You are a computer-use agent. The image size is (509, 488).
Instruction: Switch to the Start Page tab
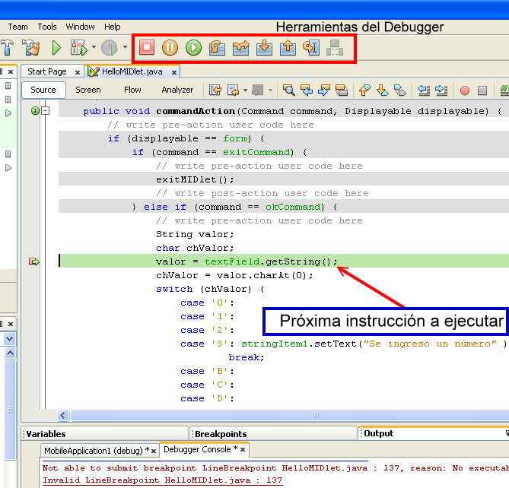tap(47, 71)
